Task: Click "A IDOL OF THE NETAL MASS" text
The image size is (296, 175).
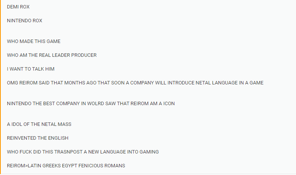Action: click(x=39, y=124)
